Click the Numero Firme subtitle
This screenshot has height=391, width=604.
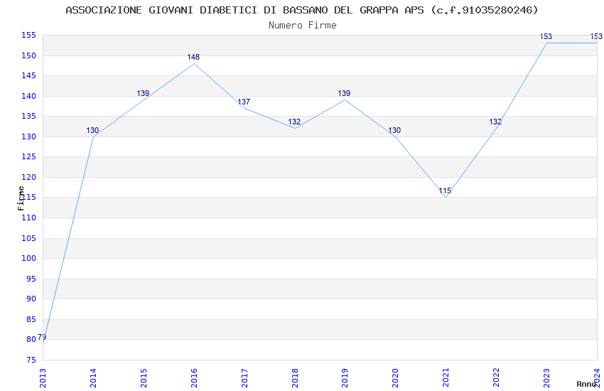click(303, 25)
